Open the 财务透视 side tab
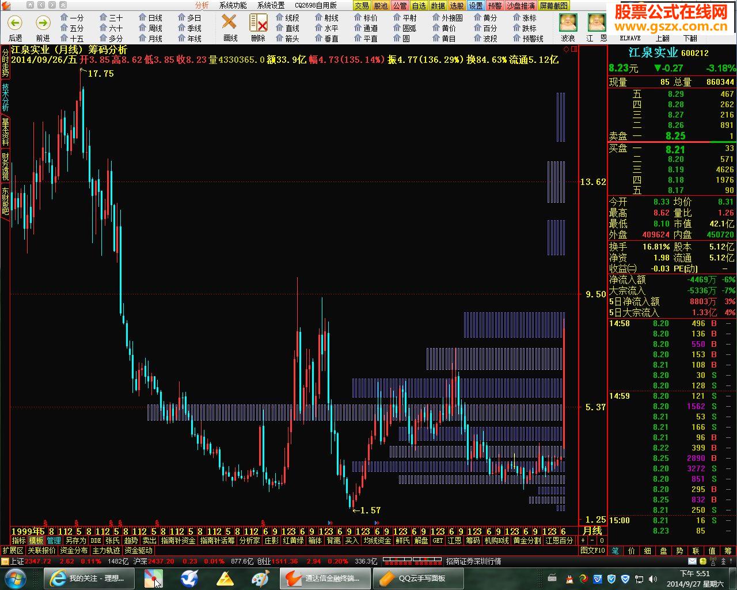Screen dimensions: 737x590 point(5,167)
